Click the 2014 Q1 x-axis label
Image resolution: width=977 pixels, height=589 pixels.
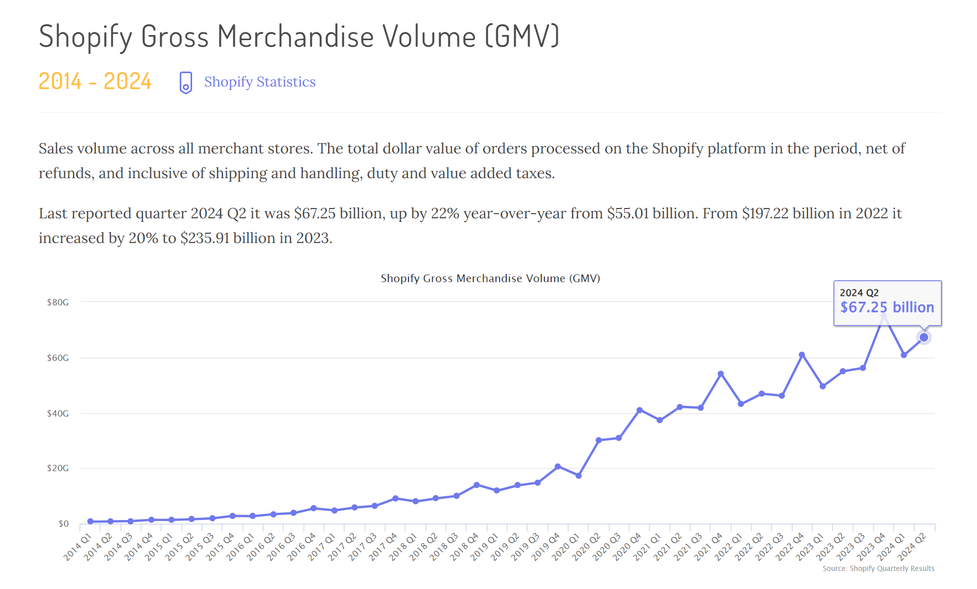coord(77,547)
